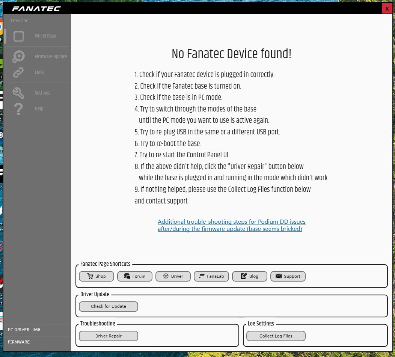Viewport: 395px width, 357px height.
Task: Click step 1 about device plugged in correctly
Action: (204, 74)
